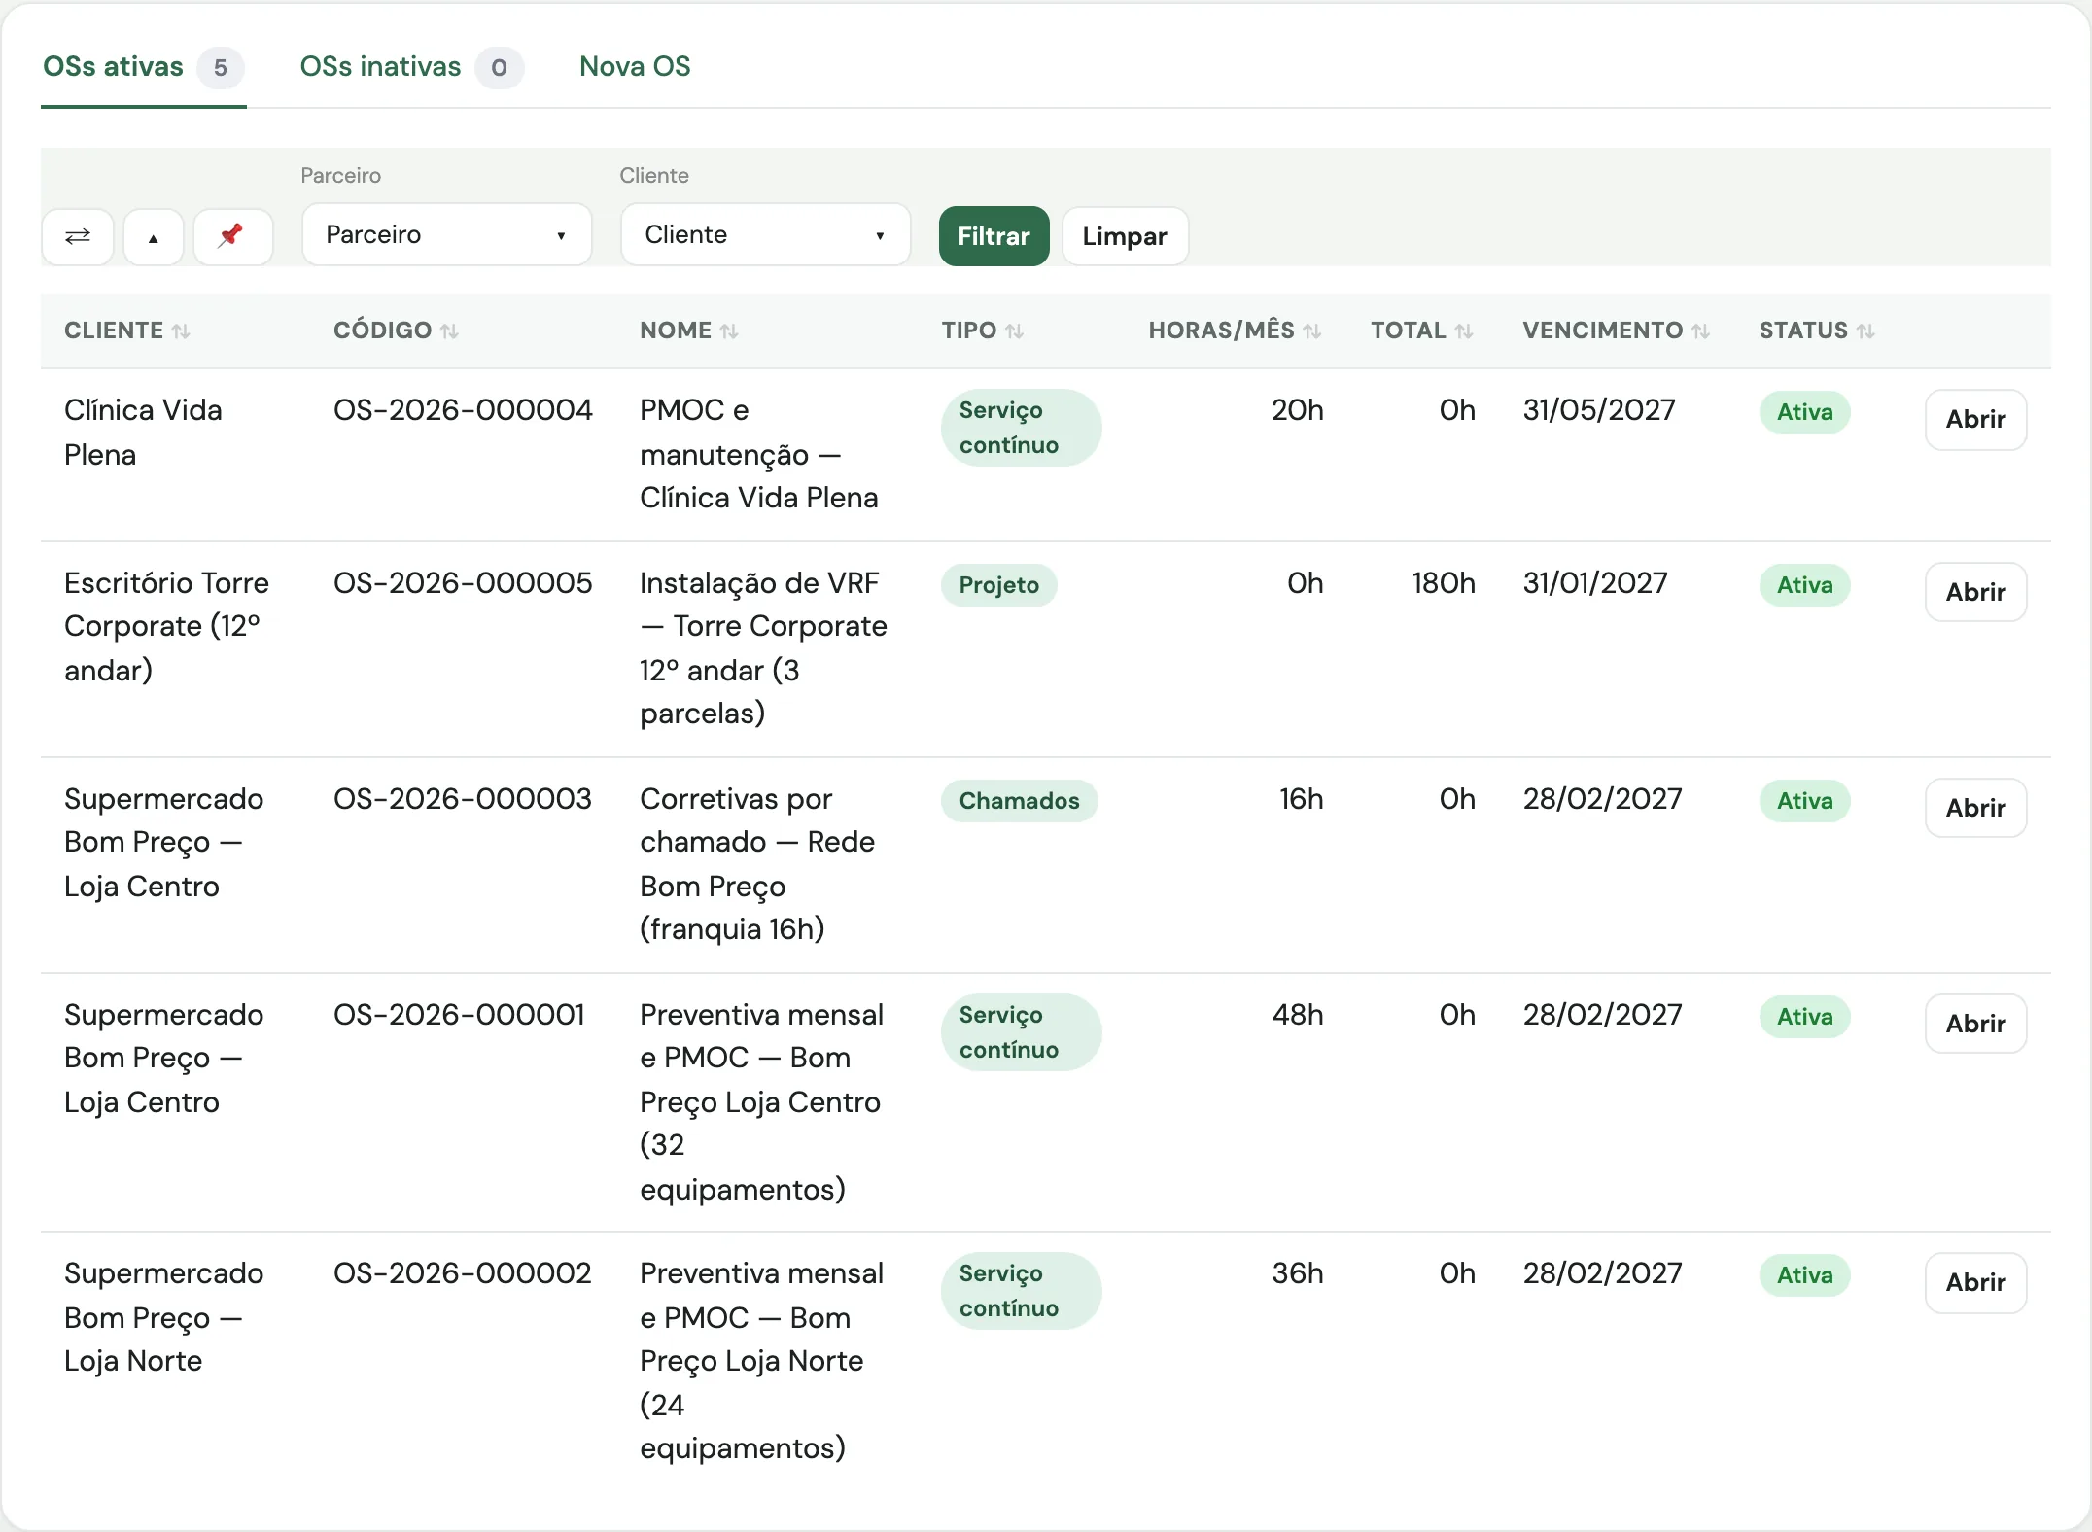Sort by TIPO column arrows
Image resolution: width=2092 pixels, height=1532 pixels.
tap(1014, 331)
